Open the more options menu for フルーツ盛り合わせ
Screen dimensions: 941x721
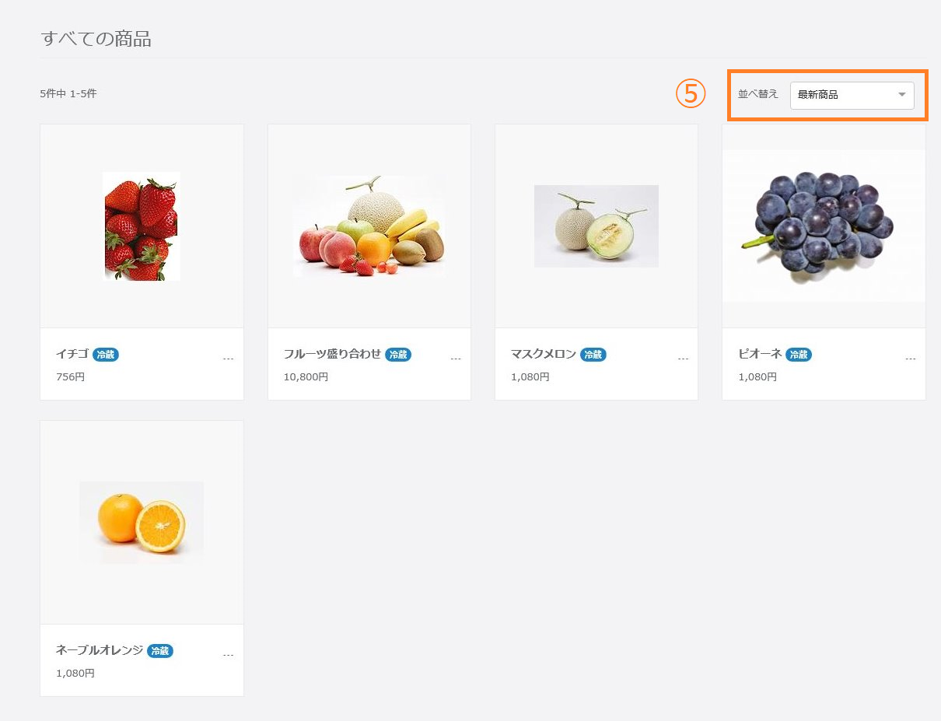[x=456, y=359]
